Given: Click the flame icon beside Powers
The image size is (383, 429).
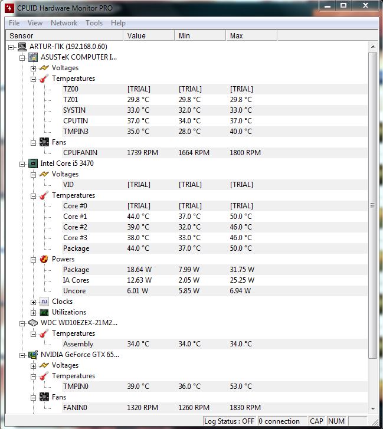Looking at the screenshot, I should (x=44, y=259).
